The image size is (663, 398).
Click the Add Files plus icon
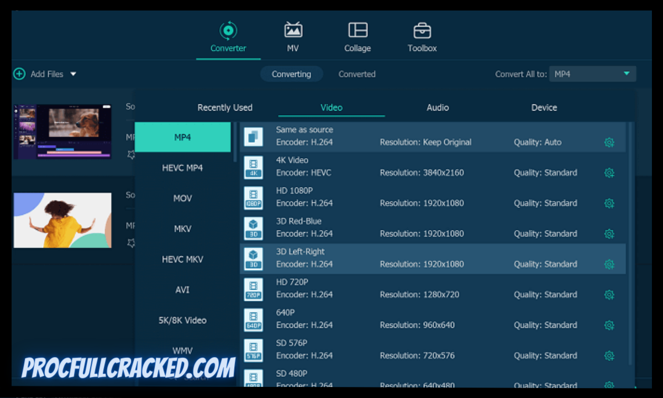click(x=19, y=74)
